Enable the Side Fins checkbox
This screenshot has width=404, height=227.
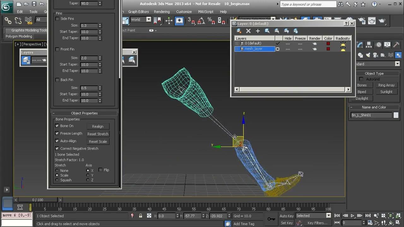(x=57, y=19)
